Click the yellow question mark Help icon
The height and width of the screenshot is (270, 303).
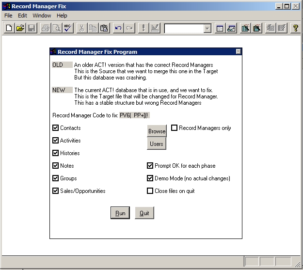coord(295,28)
